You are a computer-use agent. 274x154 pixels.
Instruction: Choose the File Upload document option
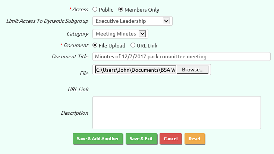(95, 45)
